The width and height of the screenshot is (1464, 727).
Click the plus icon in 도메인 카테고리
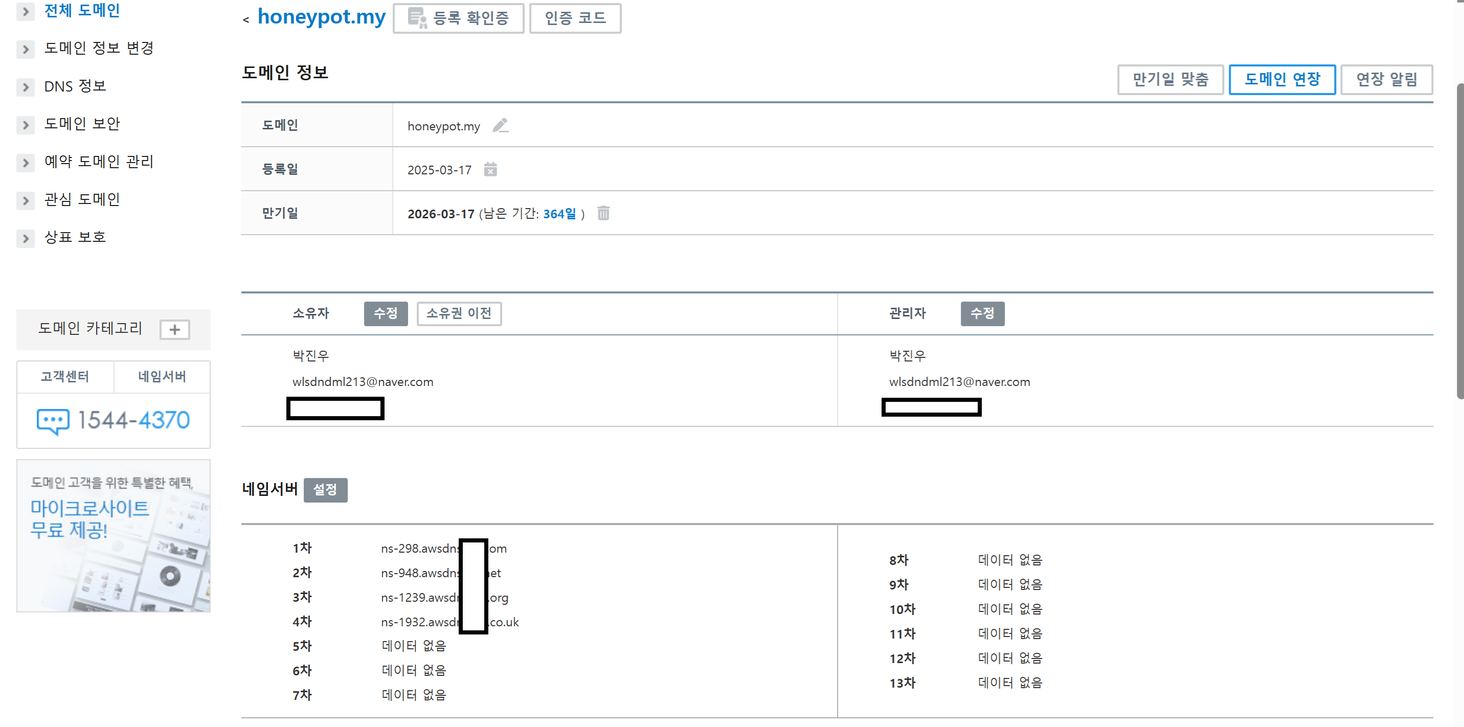(174, 329)
